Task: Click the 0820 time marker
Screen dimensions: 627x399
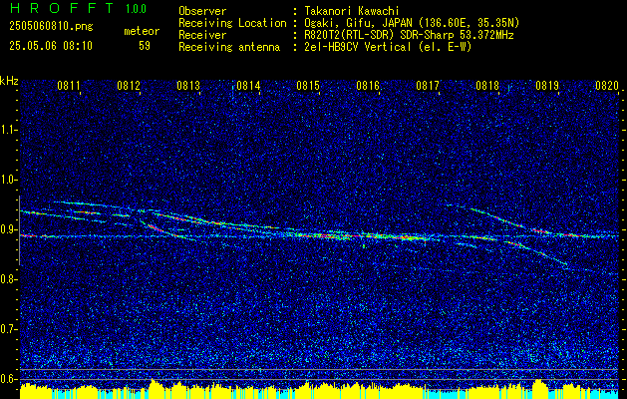Action: tap(607, 85)
